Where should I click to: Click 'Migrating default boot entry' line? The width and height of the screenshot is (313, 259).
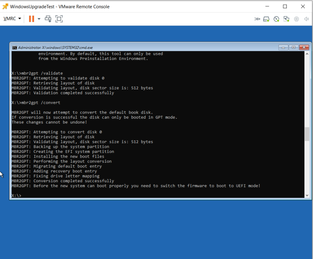click(x=57, y=166)
